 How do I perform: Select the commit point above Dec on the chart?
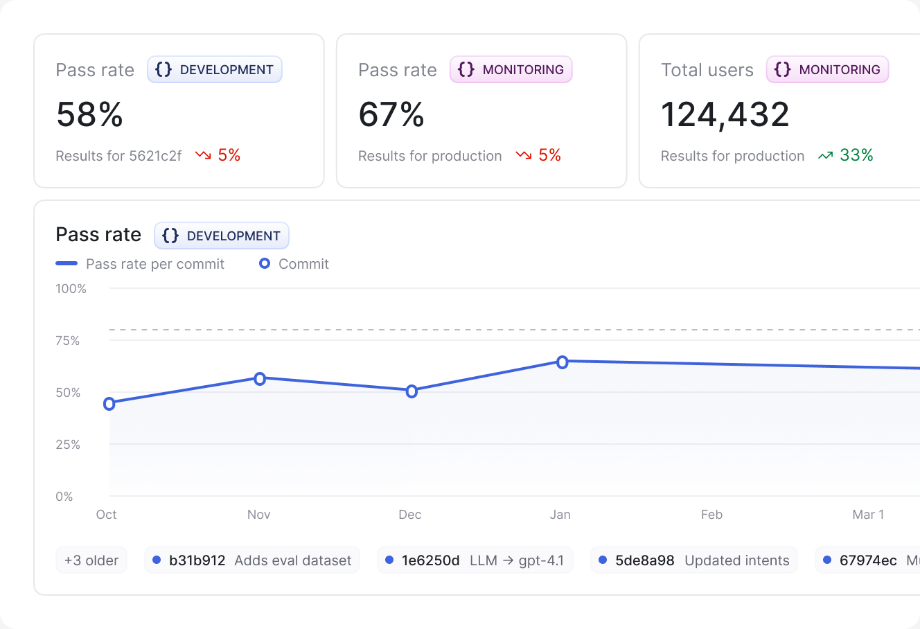412,391
